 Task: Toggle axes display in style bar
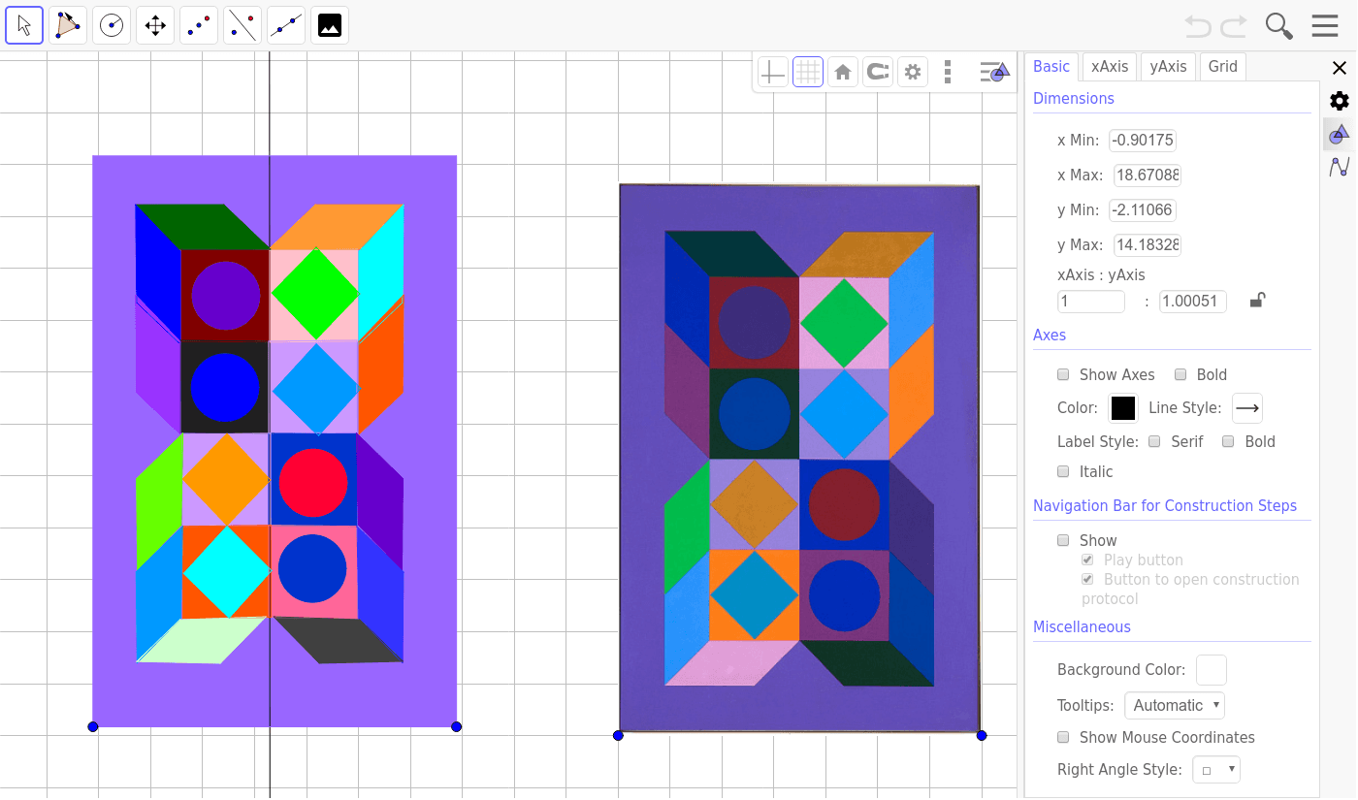pos(773,72)
